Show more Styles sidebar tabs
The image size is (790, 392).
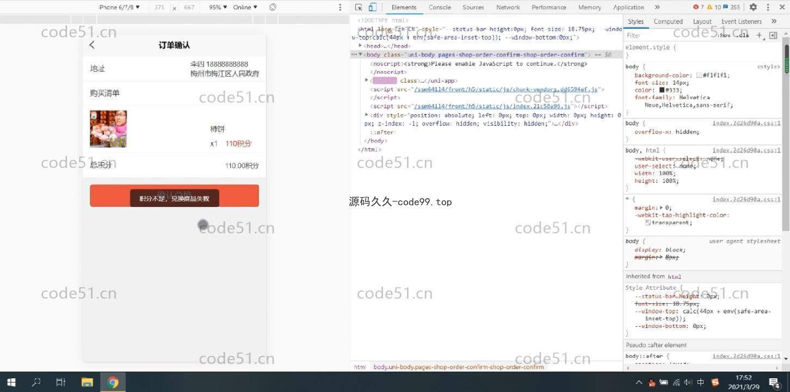(x=774, y=21)
